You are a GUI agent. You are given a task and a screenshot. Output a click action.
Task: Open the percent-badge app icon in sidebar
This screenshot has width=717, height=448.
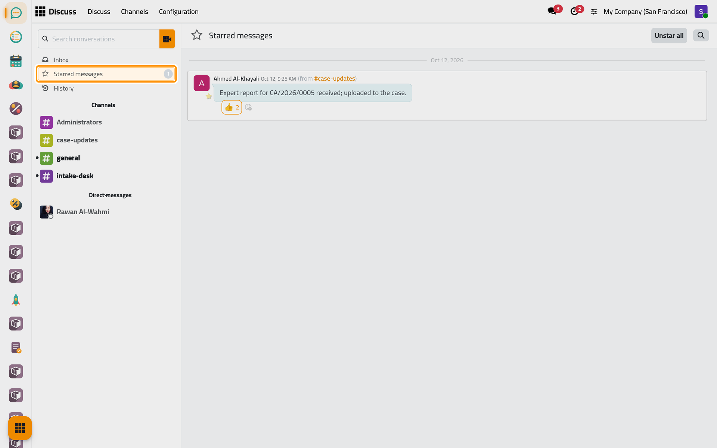click(16, 109)
